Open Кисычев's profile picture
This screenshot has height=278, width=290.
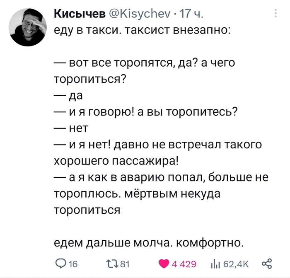tap(28, 27)
